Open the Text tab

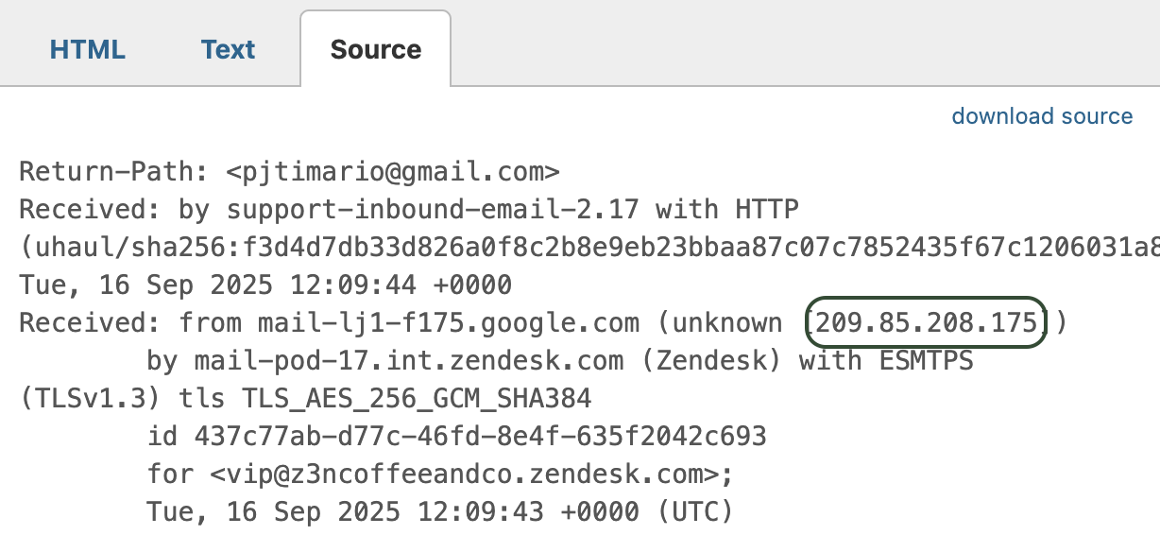point(228,50)
